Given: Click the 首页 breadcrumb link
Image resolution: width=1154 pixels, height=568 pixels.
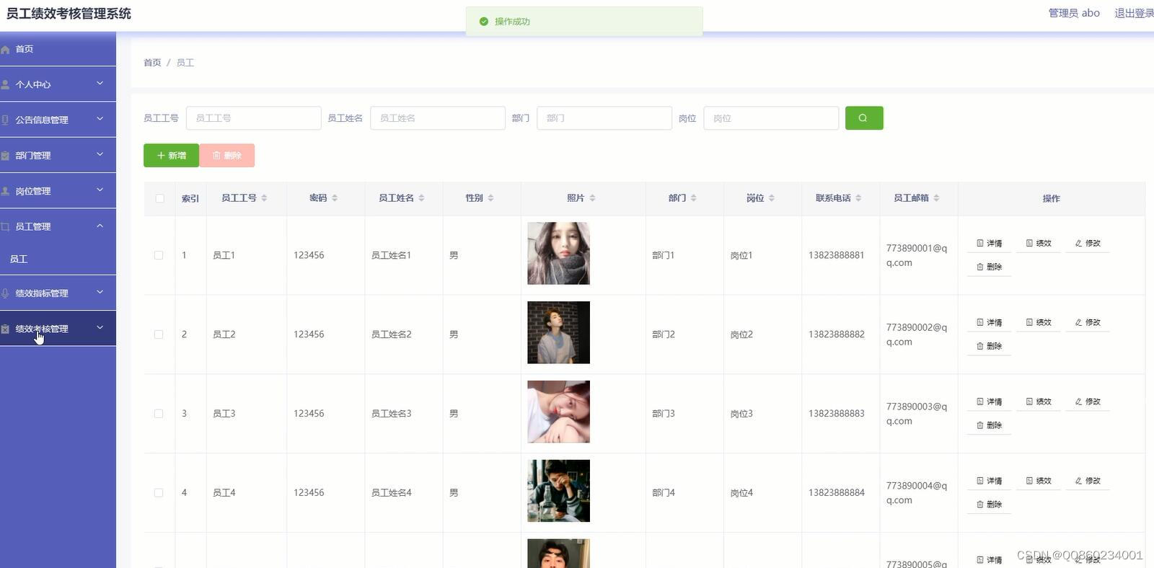Looking at the screenshot, I should (x=152, y=63).
